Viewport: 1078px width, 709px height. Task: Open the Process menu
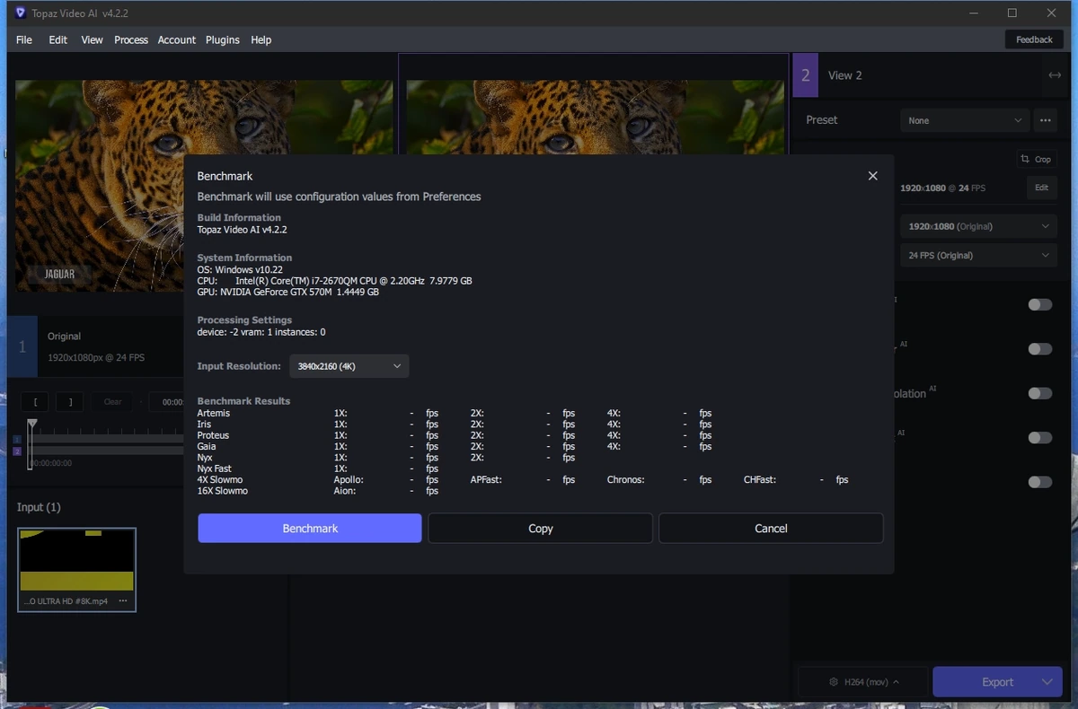(x=131, y=39)
